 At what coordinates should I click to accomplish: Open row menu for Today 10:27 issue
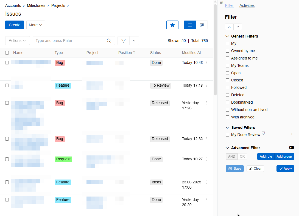click(206, 159)
